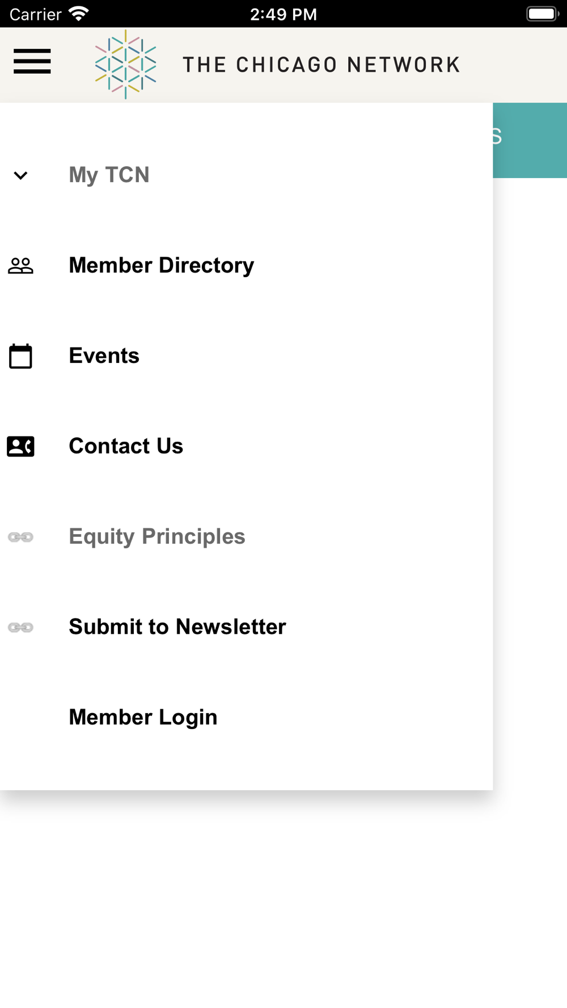Image resolution: width=567 pixels, height=1008 pixels.
Task: Tap the teal banner behind the menu
Action: (530, 141)
